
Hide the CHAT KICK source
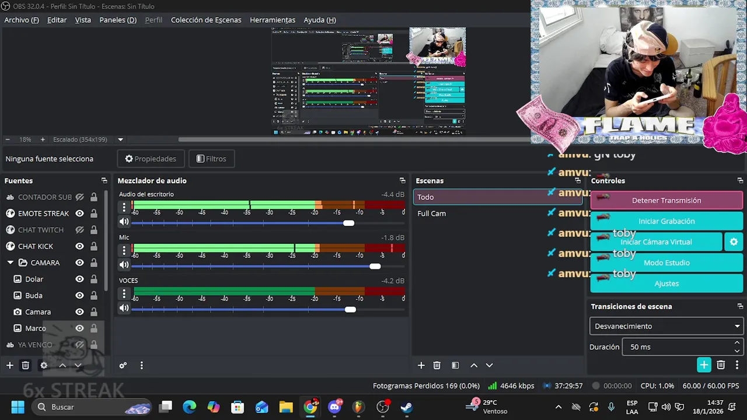click(x=80, y=246)
